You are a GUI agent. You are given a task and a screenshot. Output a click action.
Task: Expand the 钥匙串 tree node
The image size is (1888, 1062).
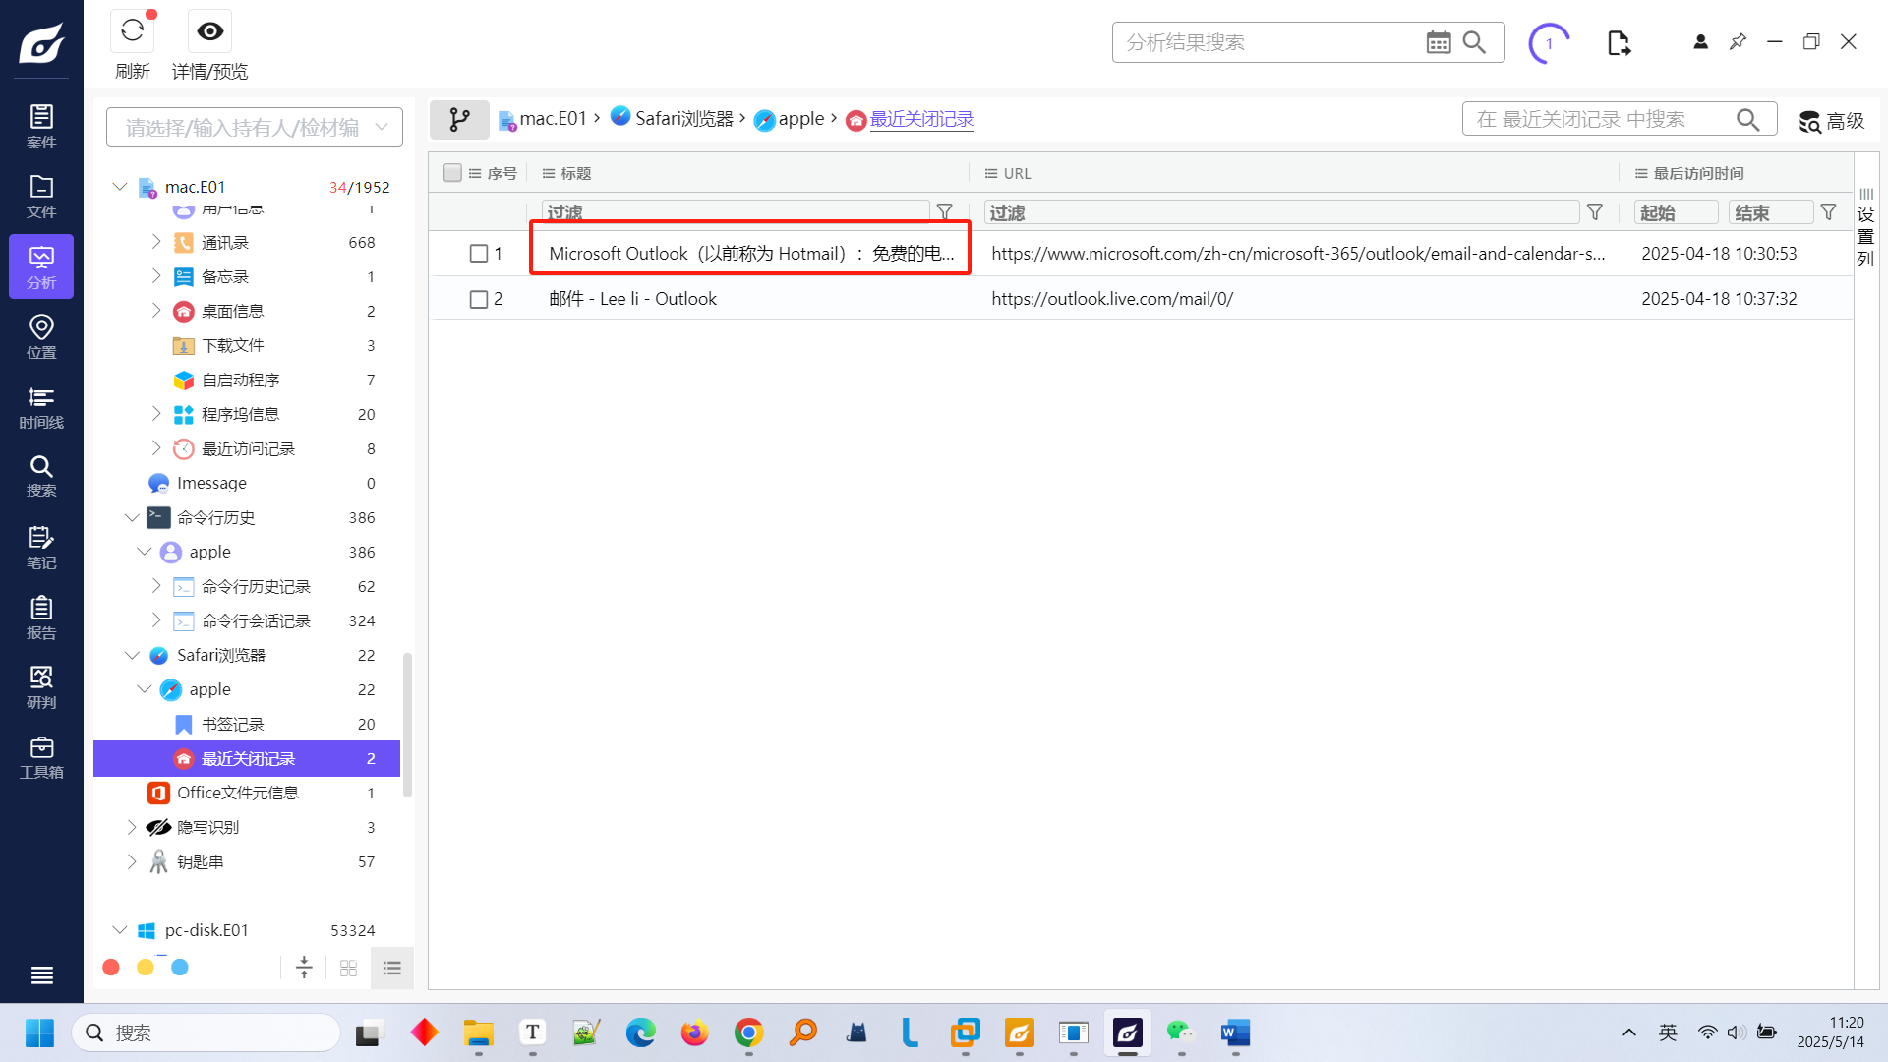pyautogui.click(x=132, y=860)
